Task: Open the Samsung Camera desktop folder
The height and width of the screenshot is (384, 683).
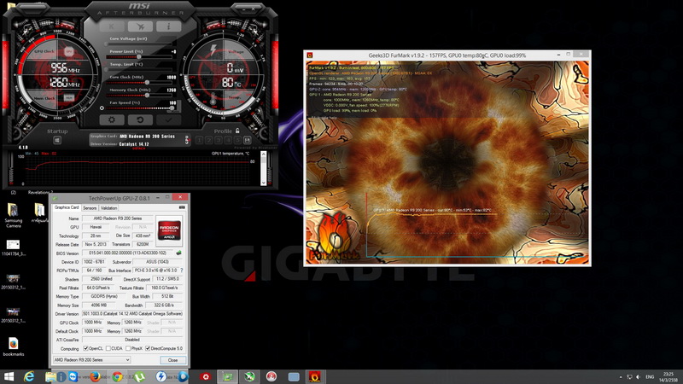Action: pos(13,215)
